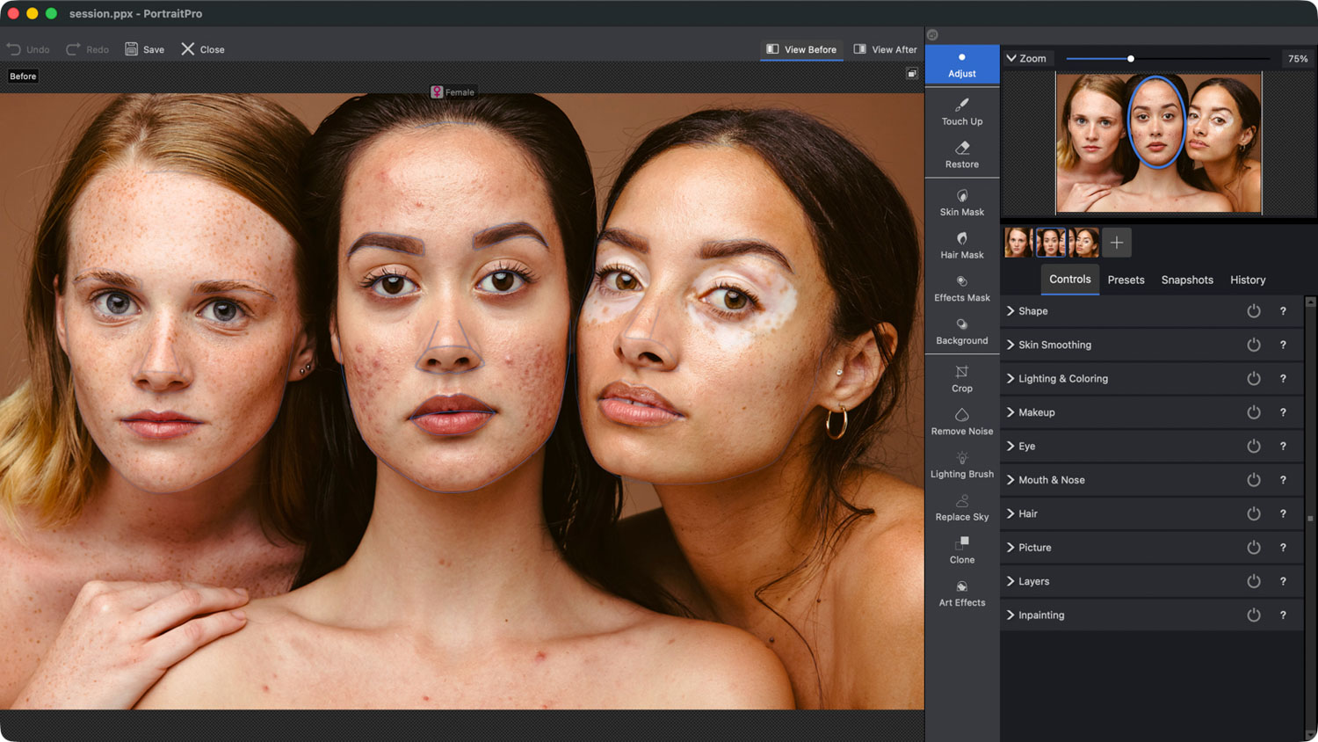Viewport: 1318px width, 742px height.
Task: Disable Lighting & Coloring via power icon
Action: pyautogui.click(x=1254, y=379)
